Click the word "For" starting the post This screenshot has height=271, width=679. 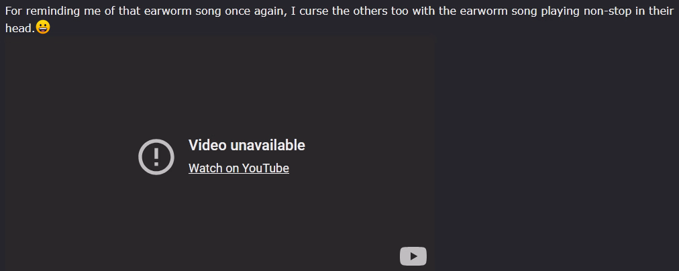pos(13,11)
